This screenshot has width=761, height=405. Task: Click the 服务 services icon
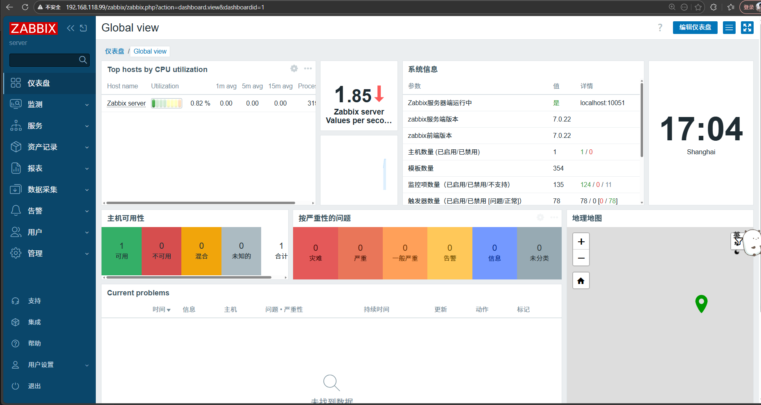[16, 126]
